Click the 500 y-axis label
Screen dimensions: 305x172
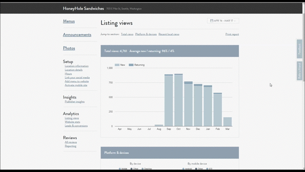click(x=111, y=97)
